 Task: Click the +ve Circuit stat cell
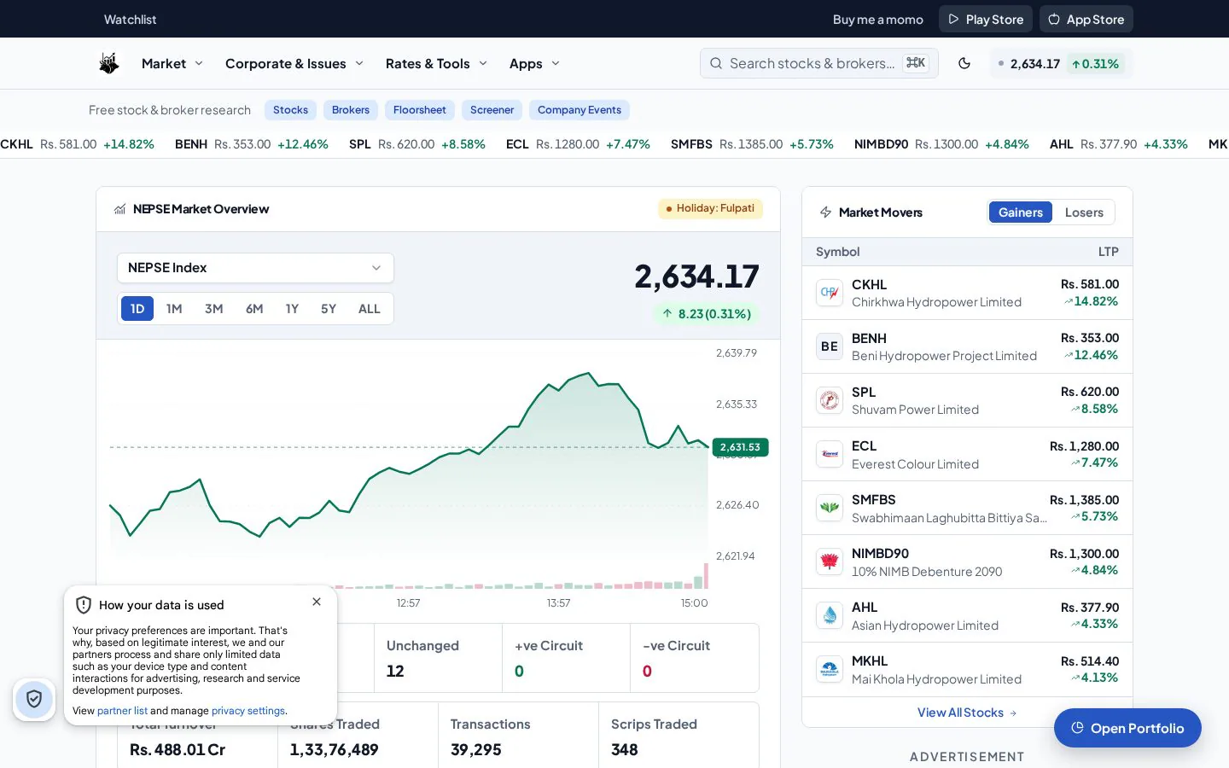pos(566,658)
